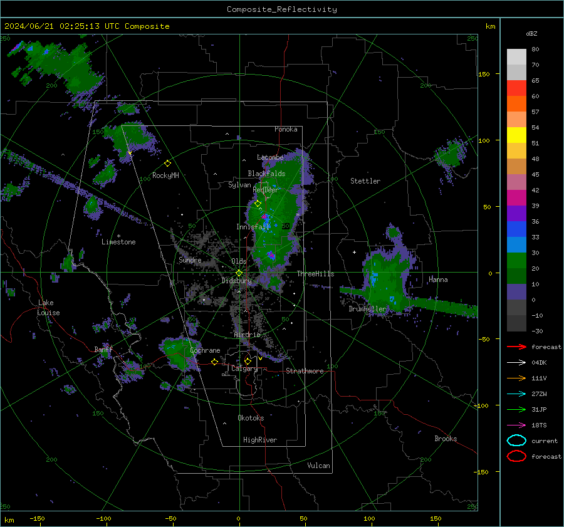Click the Strathmore town label
Image resolution: width=564 pixels, height=527 pixels.
point(305,371)
